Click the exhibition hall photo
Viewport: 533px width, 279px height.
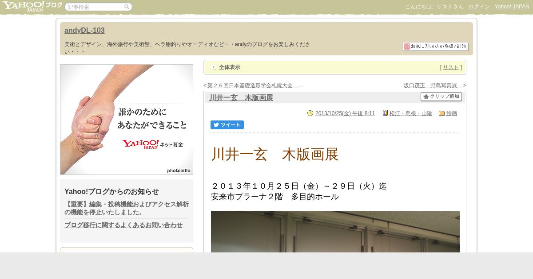335,232
